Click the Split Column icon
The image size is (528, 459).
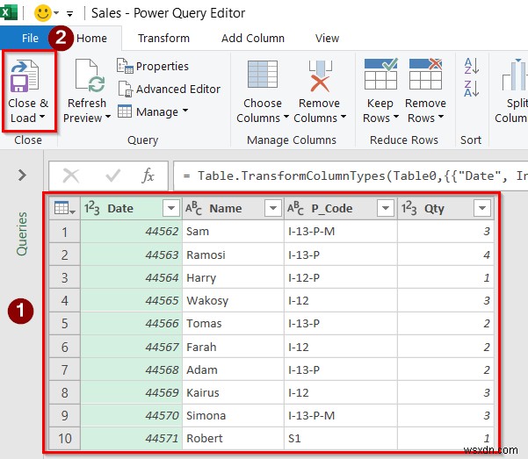pyautogui.click(x=515, y=75)
